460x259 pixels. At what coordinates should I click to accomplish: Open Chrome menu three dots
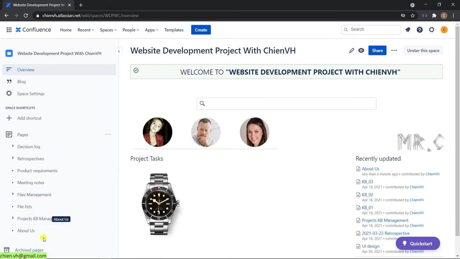click(453, 15)
